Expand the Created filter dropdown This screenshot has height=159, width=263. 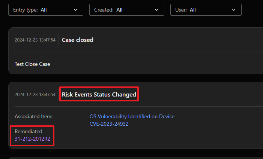126,10
